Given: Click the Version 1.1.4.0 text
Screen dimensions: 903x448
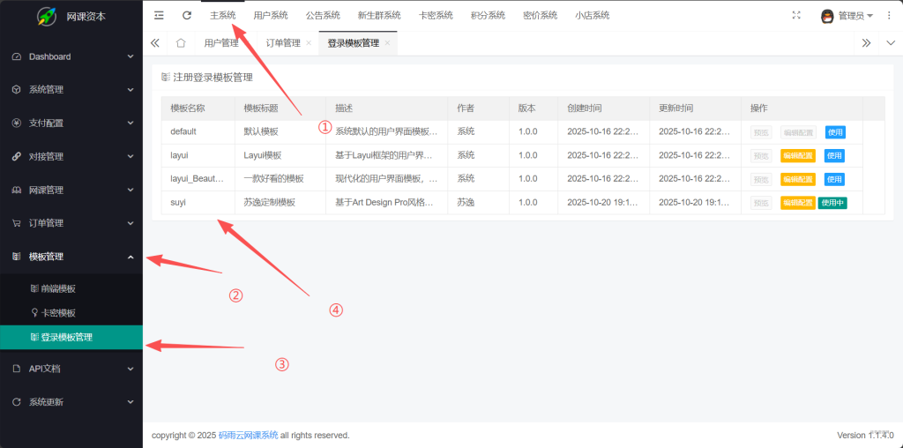Looking at the screenshot, I should click(x=866, y=435).
